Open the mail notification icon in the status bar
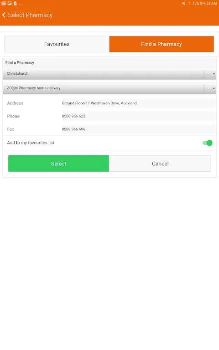219x350 pixels. (4, 3)
